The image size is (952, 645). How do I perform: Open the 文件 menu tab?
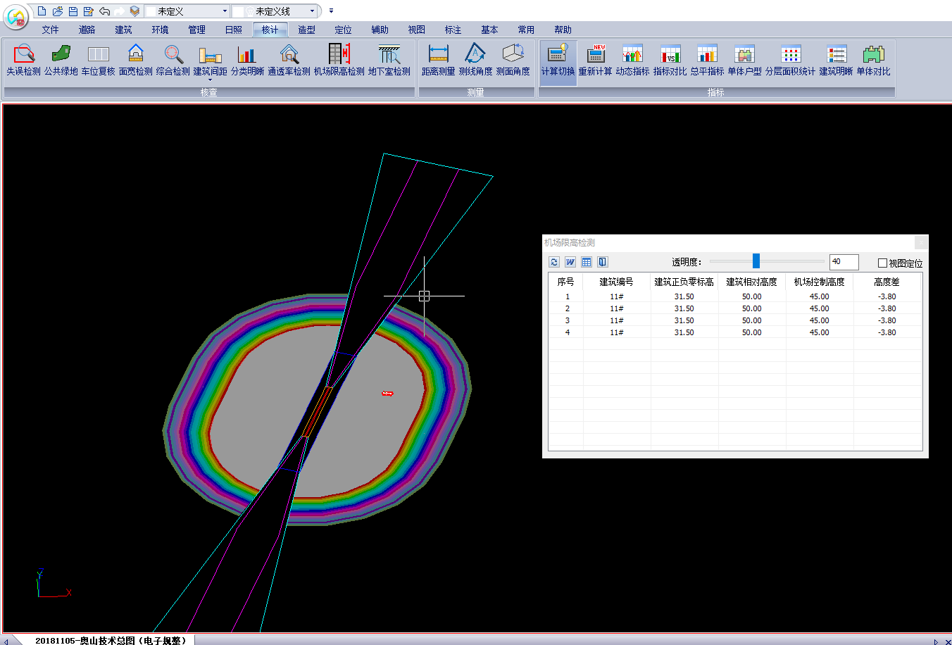pos(50,30)
